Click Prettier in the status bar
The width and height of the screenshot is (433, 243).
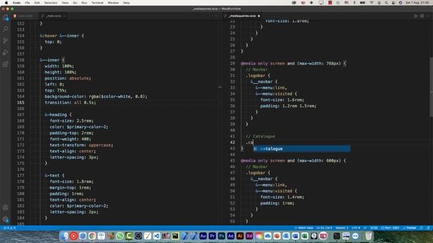(409, 228)
